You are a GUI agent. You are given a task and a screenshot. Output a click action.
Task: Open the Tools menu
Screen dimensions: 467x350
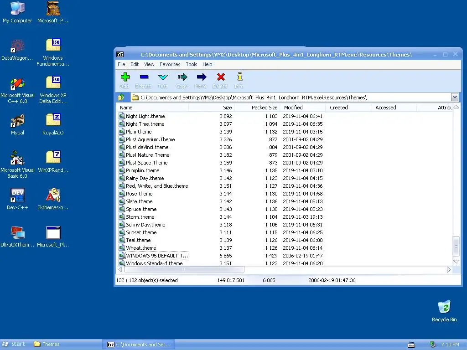(x=191, y=64)
